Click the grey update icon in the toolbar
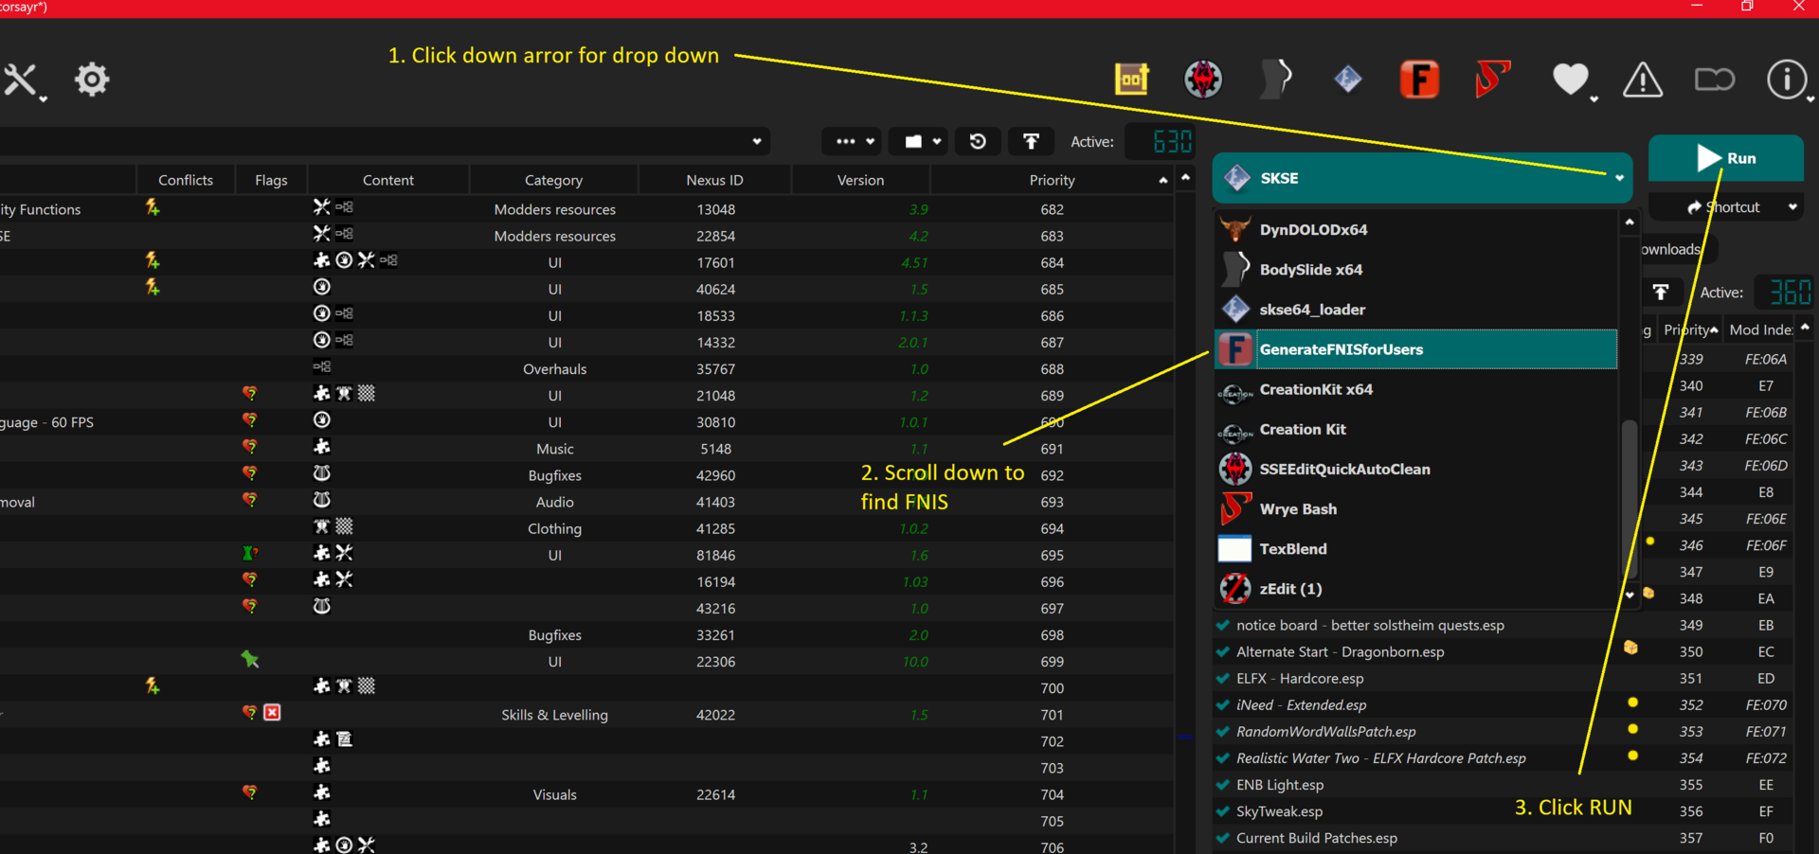 point(1714,80)
